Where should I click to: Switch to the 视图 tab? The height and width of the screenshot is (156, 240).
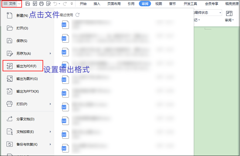pos(159,4)
